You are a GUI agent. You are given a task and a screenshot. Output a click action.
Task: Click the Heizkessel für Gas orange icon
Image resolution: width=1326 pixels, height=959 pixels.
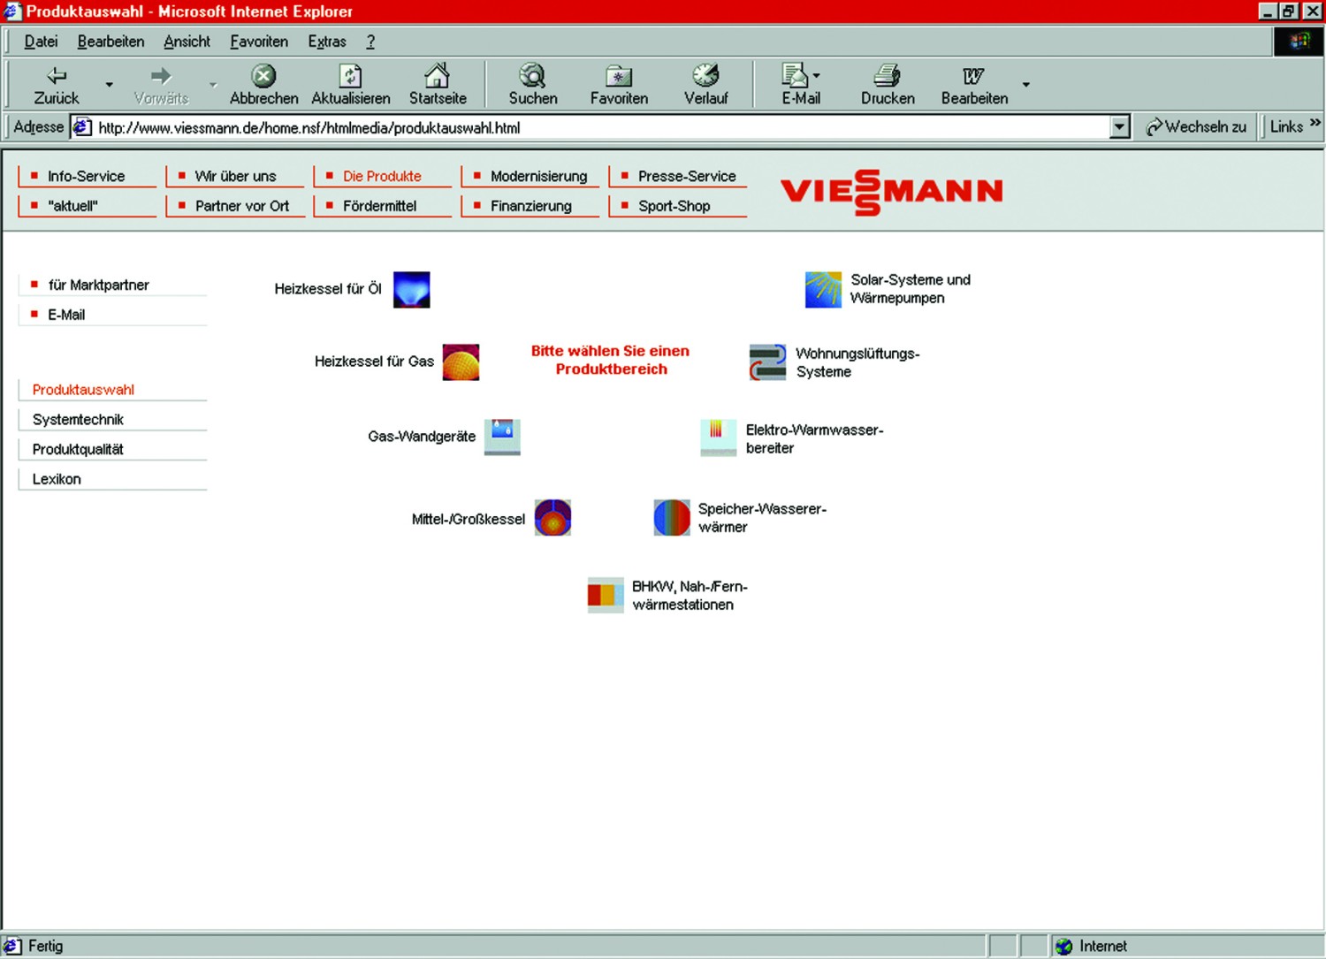coord(461,362)
